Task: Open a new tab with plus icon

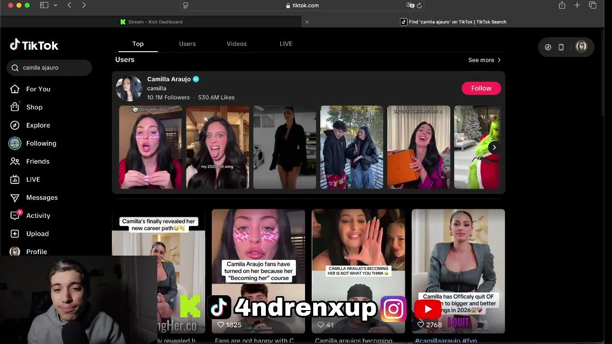Action: click(577, 5)
